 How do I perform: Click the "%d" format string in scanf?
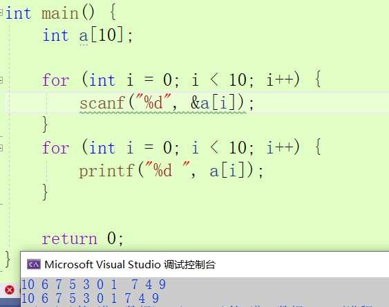[x=153, y=102]
